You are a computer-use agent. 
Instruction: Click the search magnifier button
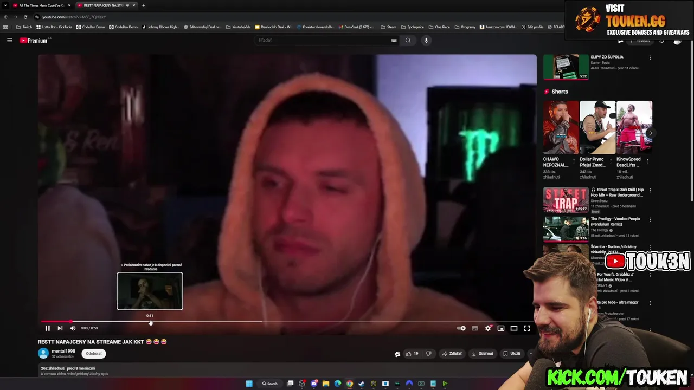point(408,40)
